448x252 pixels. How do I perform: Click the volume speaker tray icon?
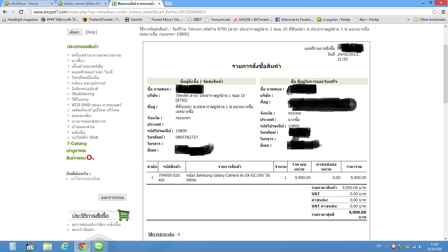[420, 247]
